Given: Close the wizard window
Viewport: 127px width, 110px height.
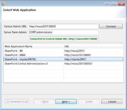Looking at the screenshot, I should 121,4.
